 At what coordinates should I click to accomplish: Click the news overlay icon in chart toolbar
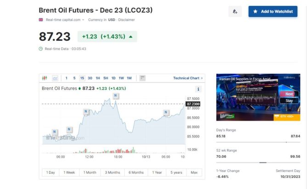pos(142,78)
